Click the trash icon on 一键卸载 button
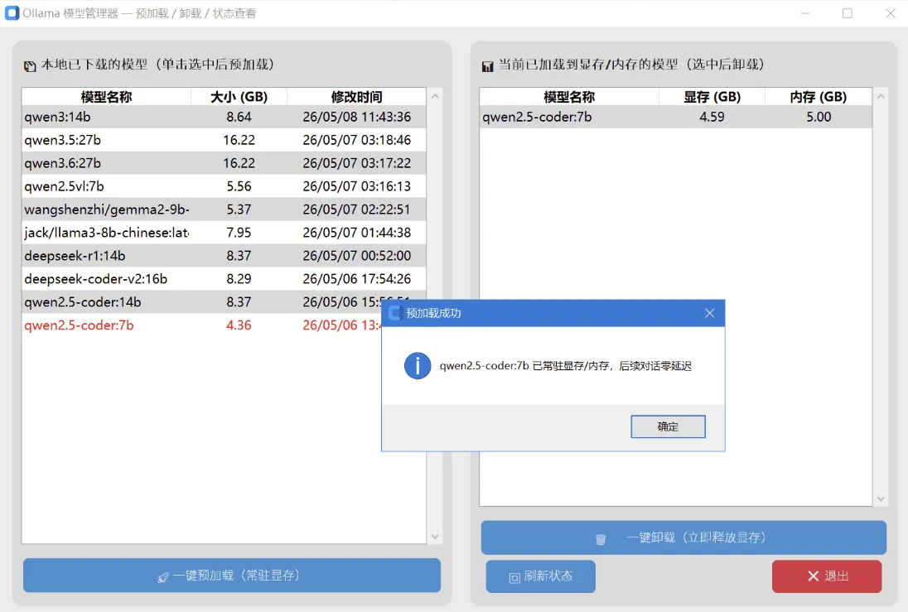Screen dimensions: 908x612 click(601, 539)
